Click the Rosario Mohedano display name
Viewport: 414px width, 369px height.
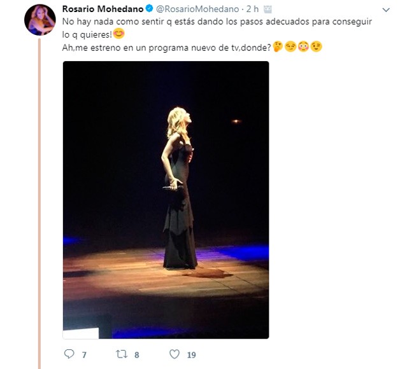103,9
